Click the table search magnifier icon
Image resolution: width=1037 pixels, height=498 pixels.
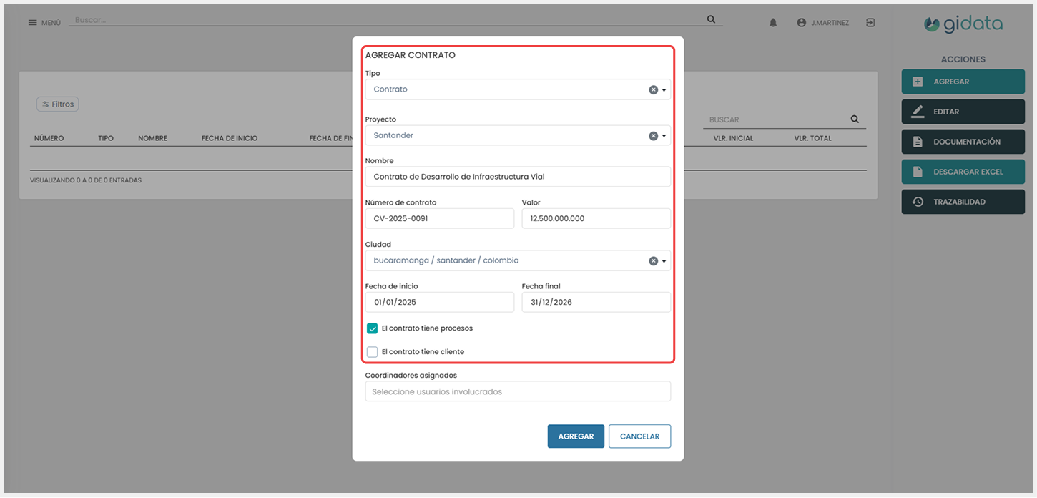(x=855, y=119)
